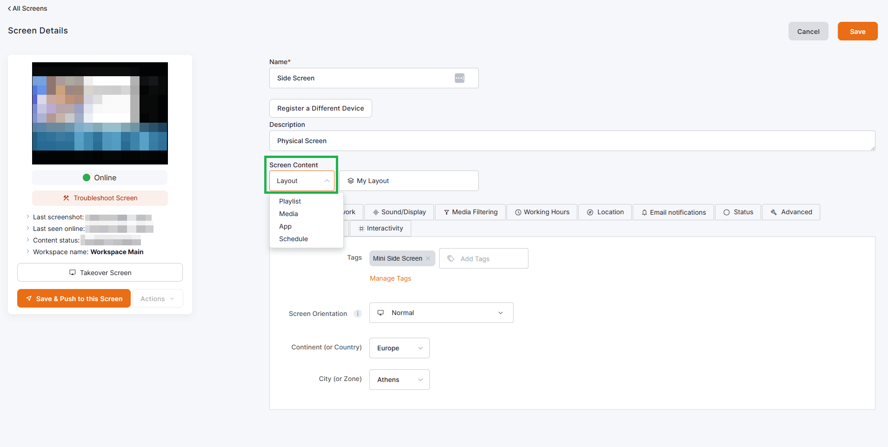
Task: Click Takeover Screen button
Action: 100,273
